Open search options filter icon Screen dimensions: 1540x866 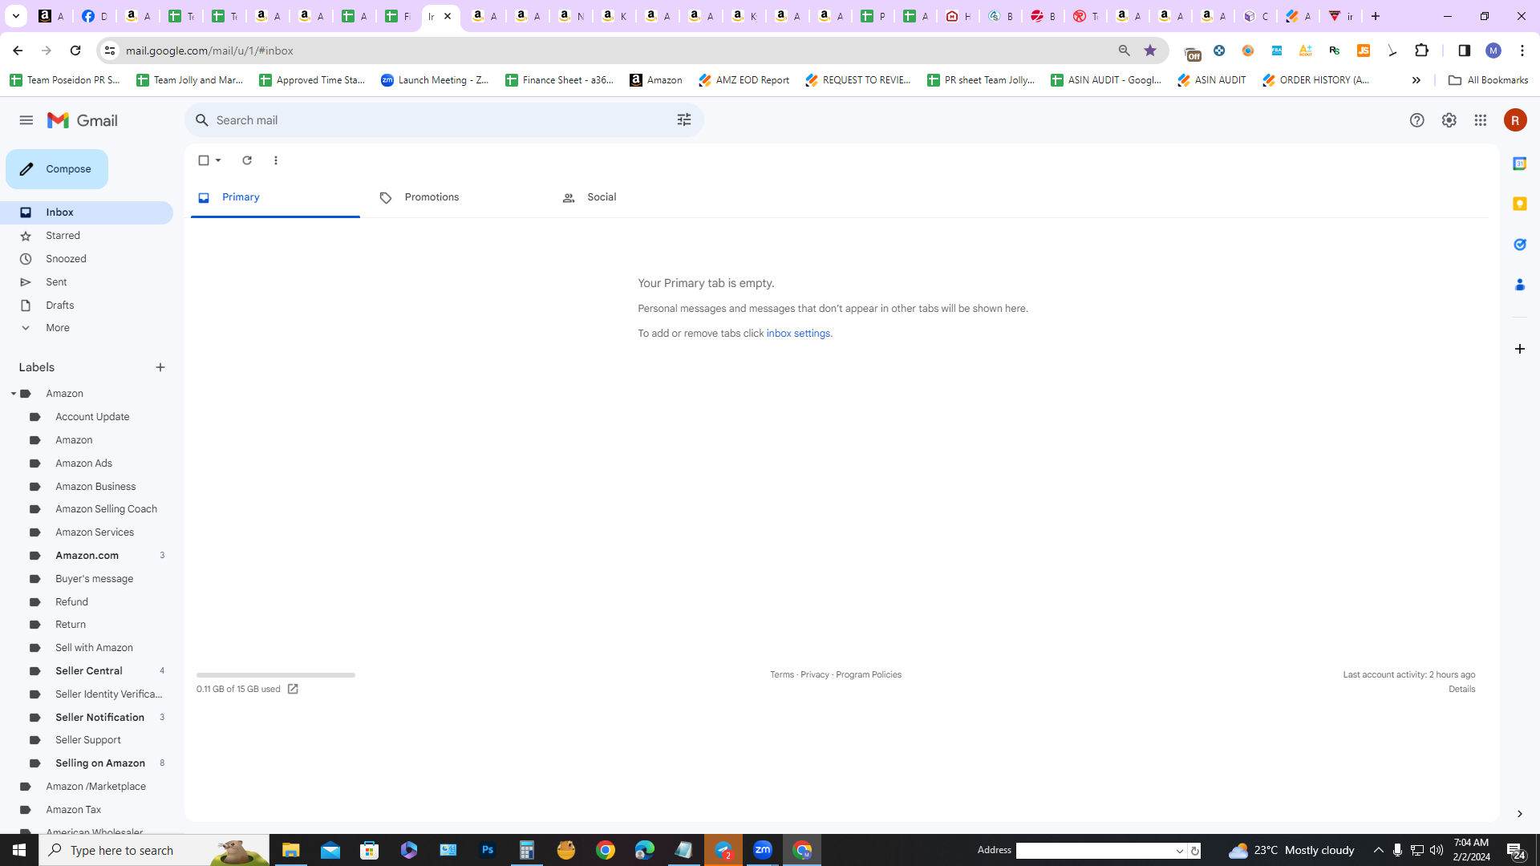(x=684, y=120)
